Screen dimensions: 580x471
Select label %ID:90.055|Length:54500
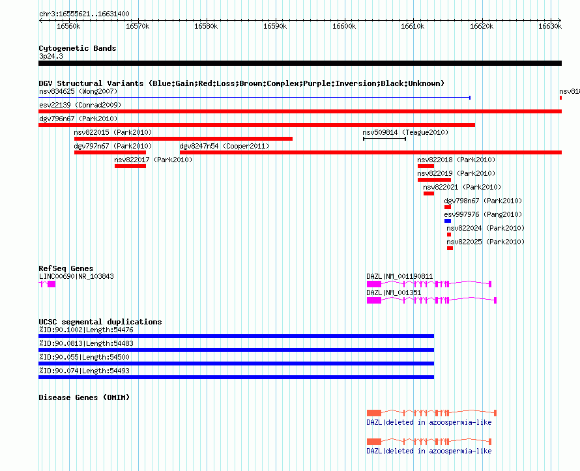click(x=84, y=357)
